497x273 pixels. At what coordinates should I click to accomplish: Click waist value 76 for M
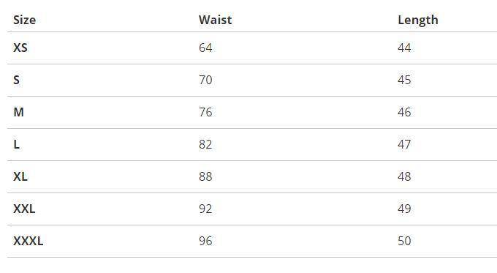tap(205, 113)
